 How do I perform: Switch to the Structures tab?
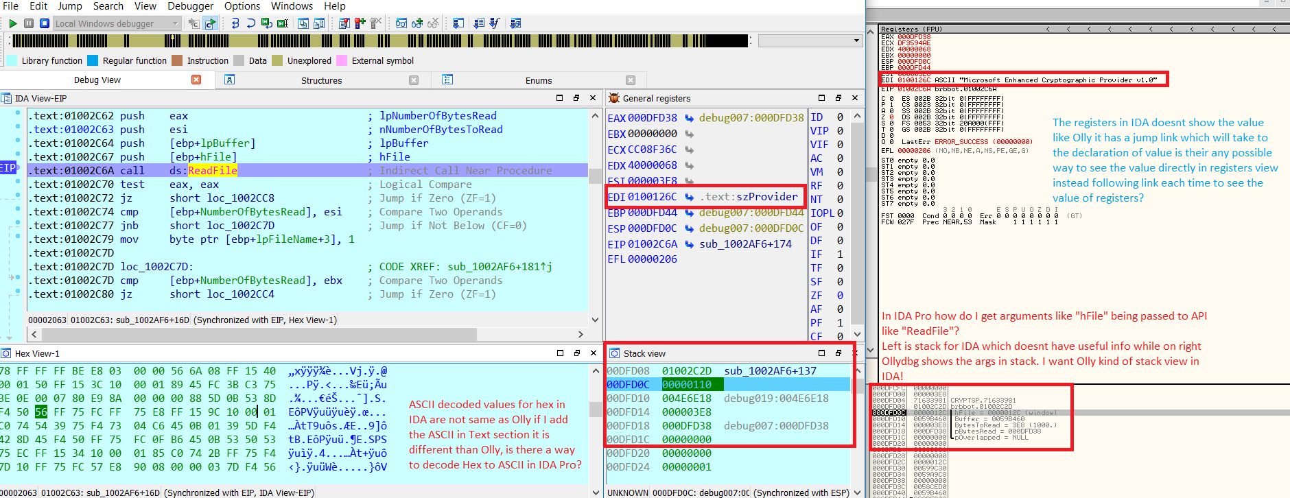click(x=321, y=80)
